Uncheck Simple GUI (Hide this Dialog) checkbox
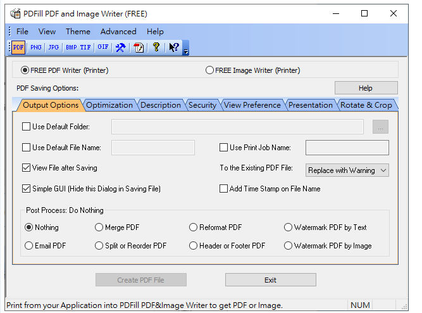This screenshot has width=422, height=313. tap(26, 188)
